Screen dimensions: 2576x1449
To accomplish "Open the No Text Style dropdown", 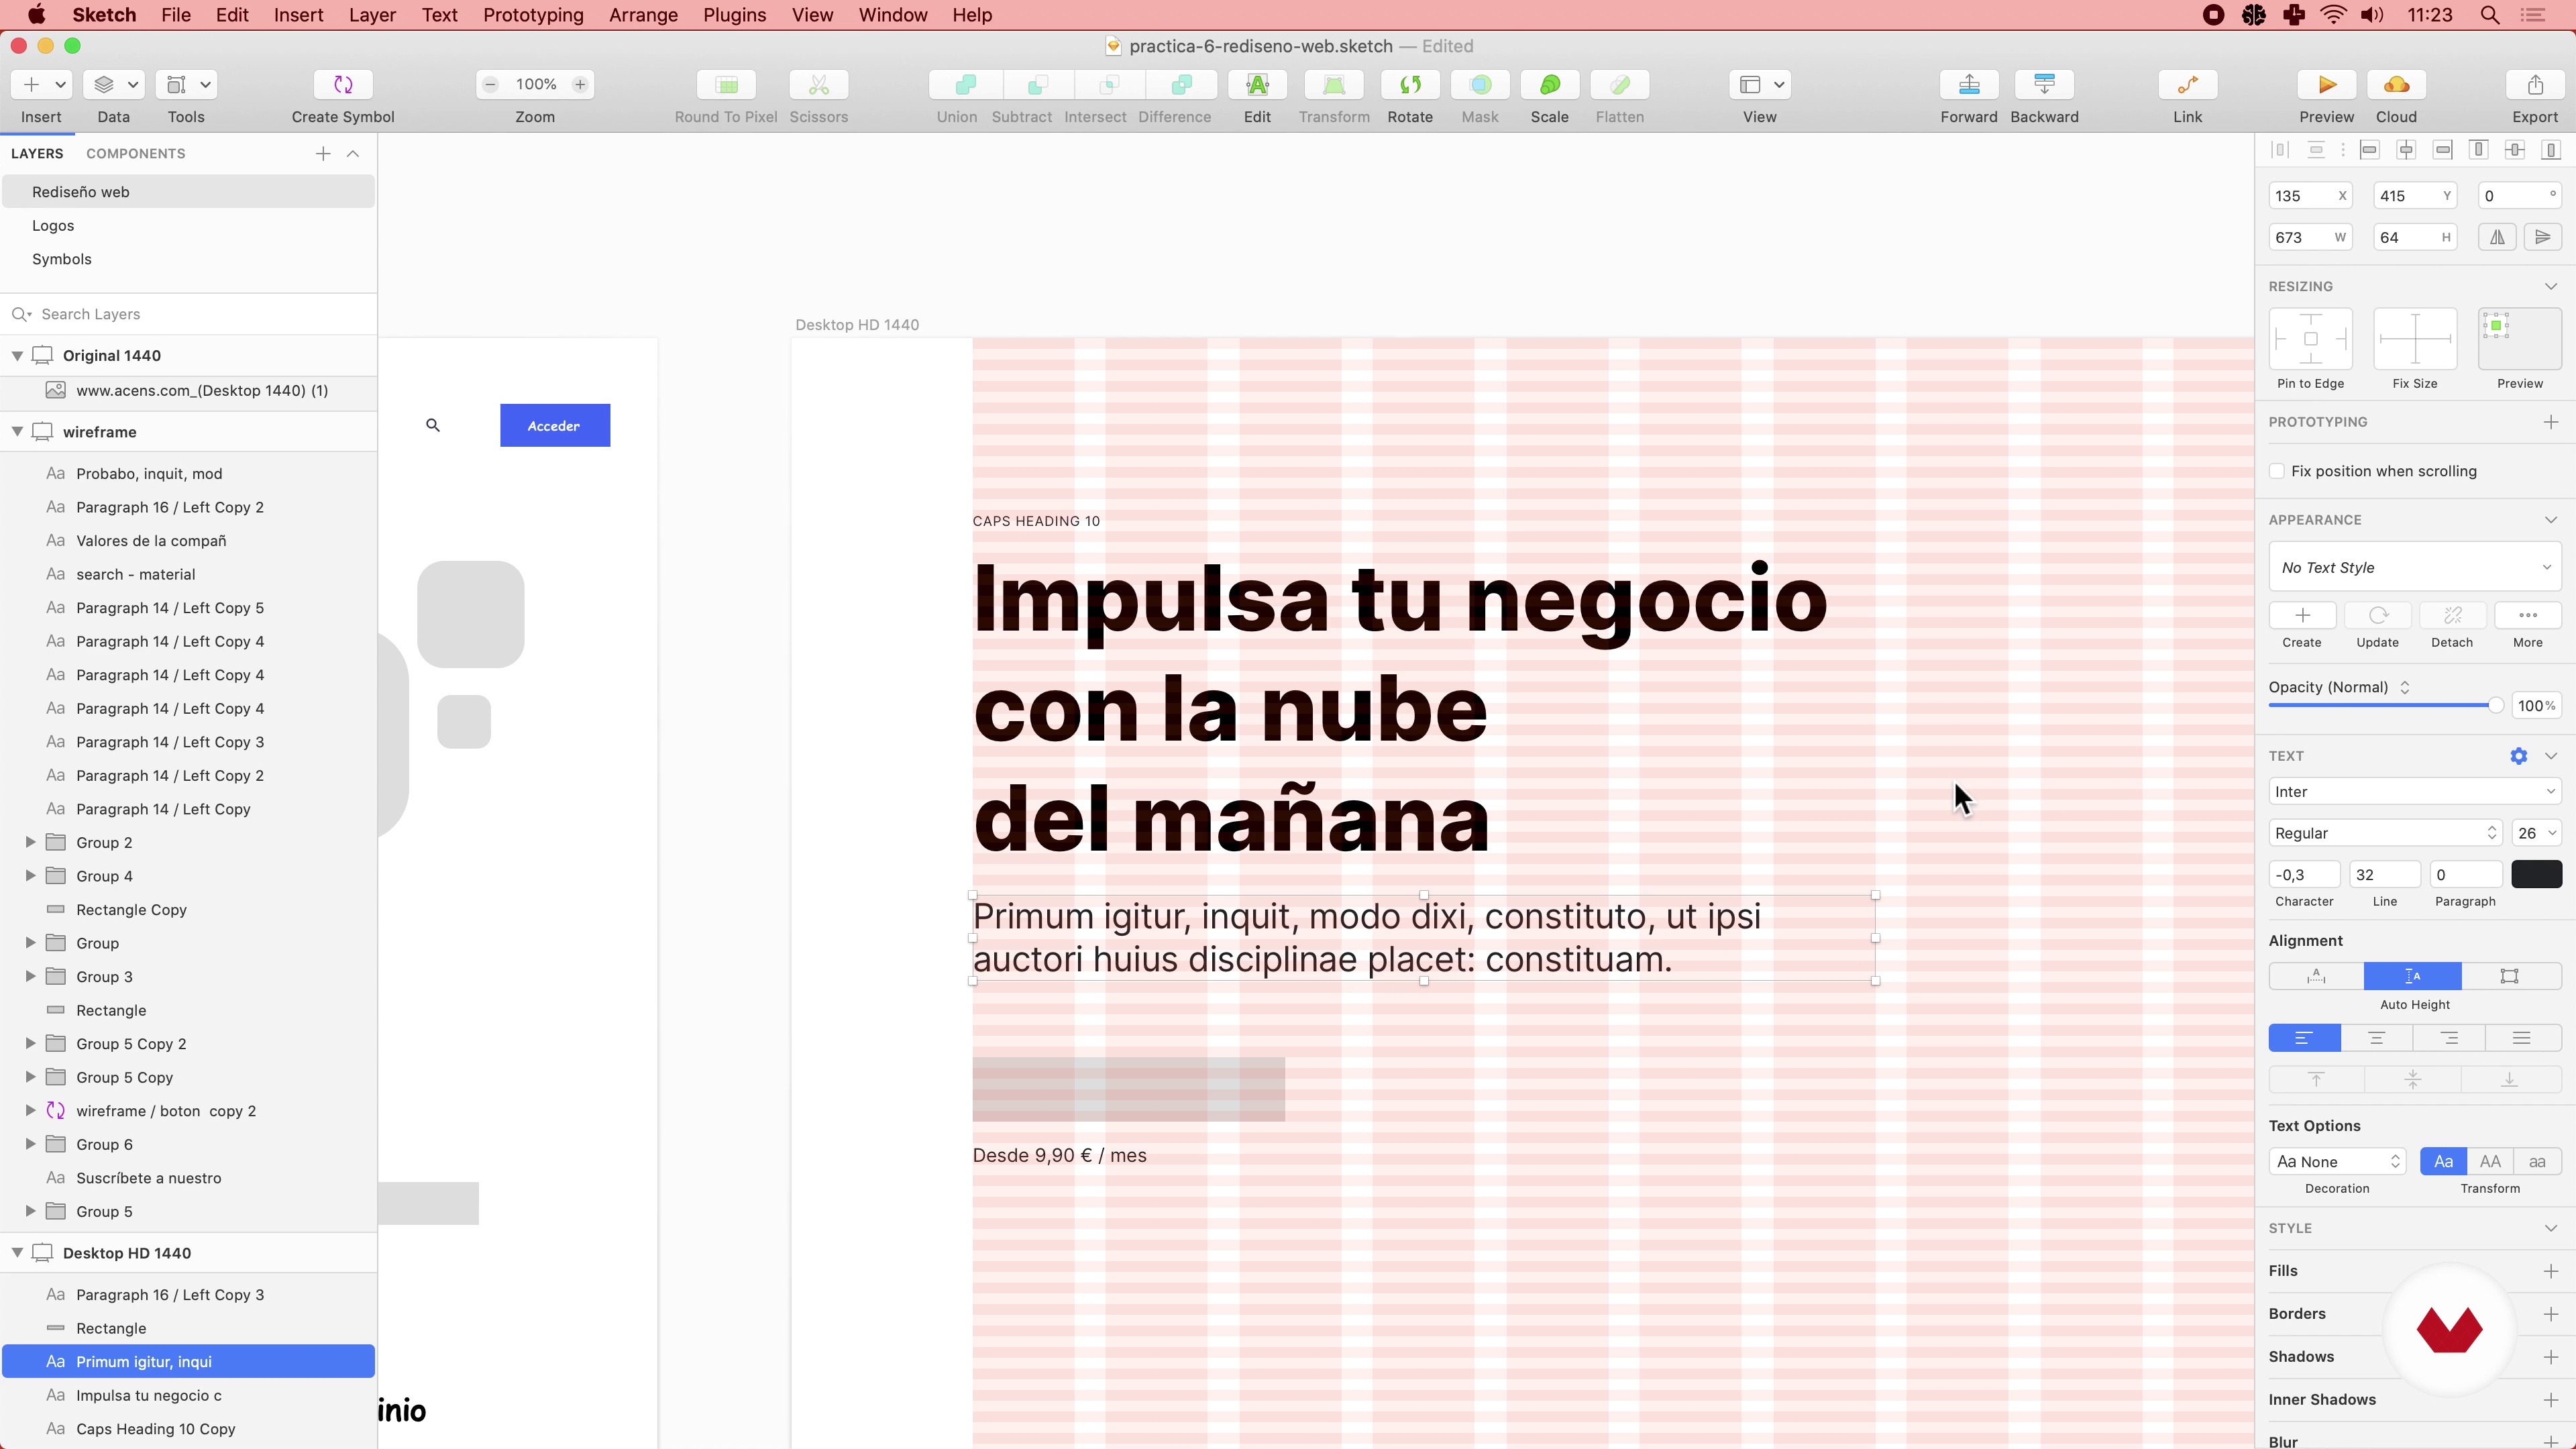I will [2414, 567].
